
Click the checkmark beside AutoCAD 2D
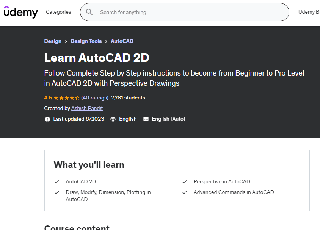57,182
